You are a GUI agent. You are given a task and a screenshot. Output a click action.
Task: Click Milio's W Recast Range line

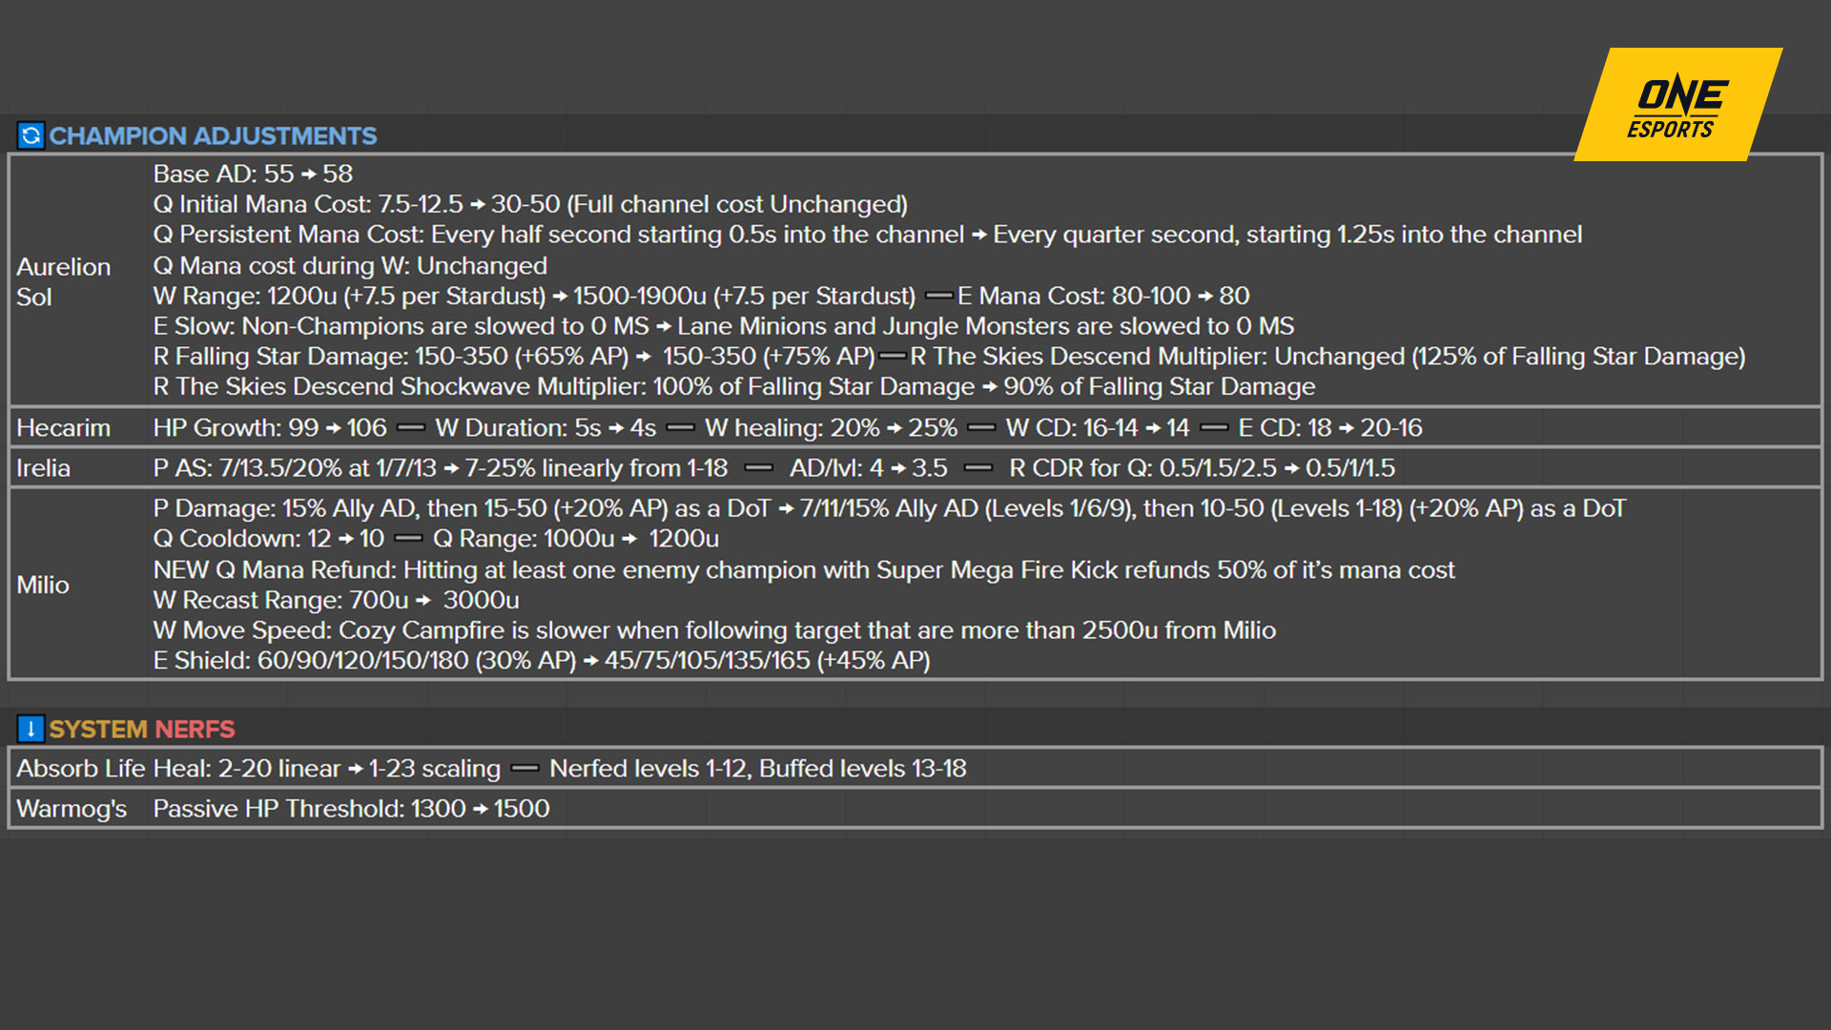click(336, 600)
